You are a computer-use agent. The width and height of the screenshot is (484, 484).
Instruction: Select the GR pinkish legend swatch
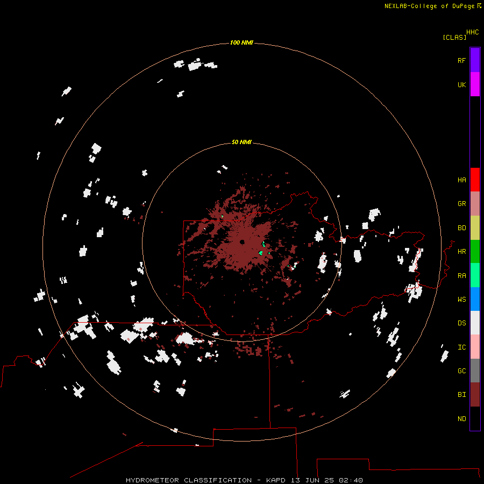point(475,204)
